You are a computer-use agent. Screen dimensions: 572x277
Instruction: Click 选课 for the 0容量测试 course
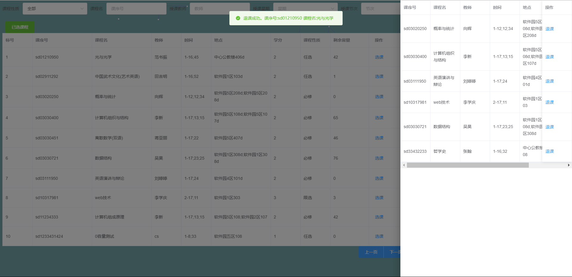[379, 236]
